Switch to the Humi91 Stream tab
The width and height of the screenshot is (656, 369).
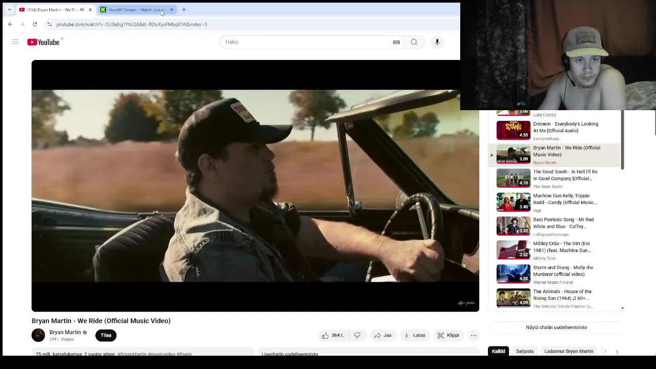pos(137,10)
